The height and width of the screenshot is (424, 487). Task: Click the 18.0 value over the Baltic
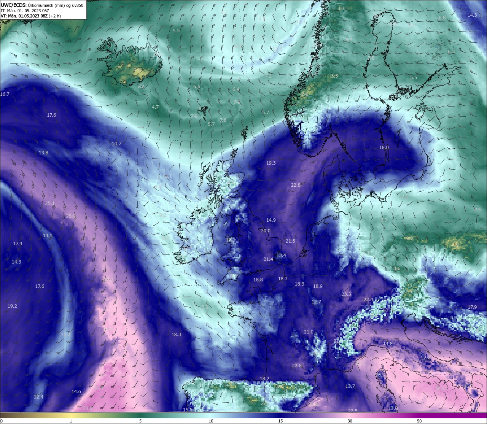click(384, 147)
